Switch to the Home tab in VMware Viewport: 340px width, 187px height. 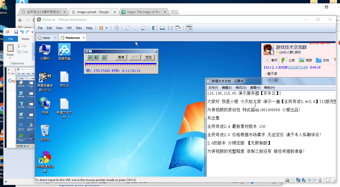coord(44,38)
